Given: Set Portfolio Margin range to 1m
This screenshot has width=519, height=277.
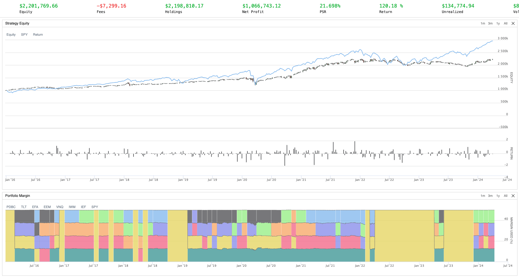Looking at the screenshot, I should coord(483,196).
